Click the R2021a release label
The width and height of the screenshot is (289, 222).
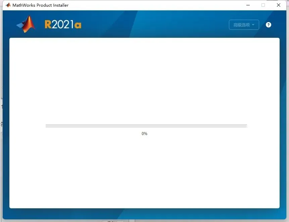[63, 24]
